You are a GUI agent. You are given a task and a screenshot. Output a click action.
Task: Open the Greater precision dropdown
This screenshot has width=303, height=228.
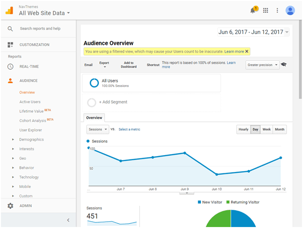click(x=262, y=65)
